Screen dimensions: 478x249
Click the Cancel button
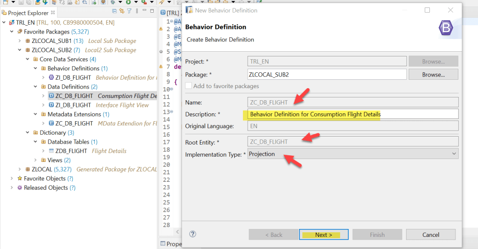pos(430,235)
